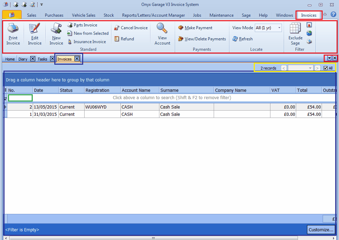Open the quick access toolbar customize arrow
The image size is (339, 240).
(42, 5)
